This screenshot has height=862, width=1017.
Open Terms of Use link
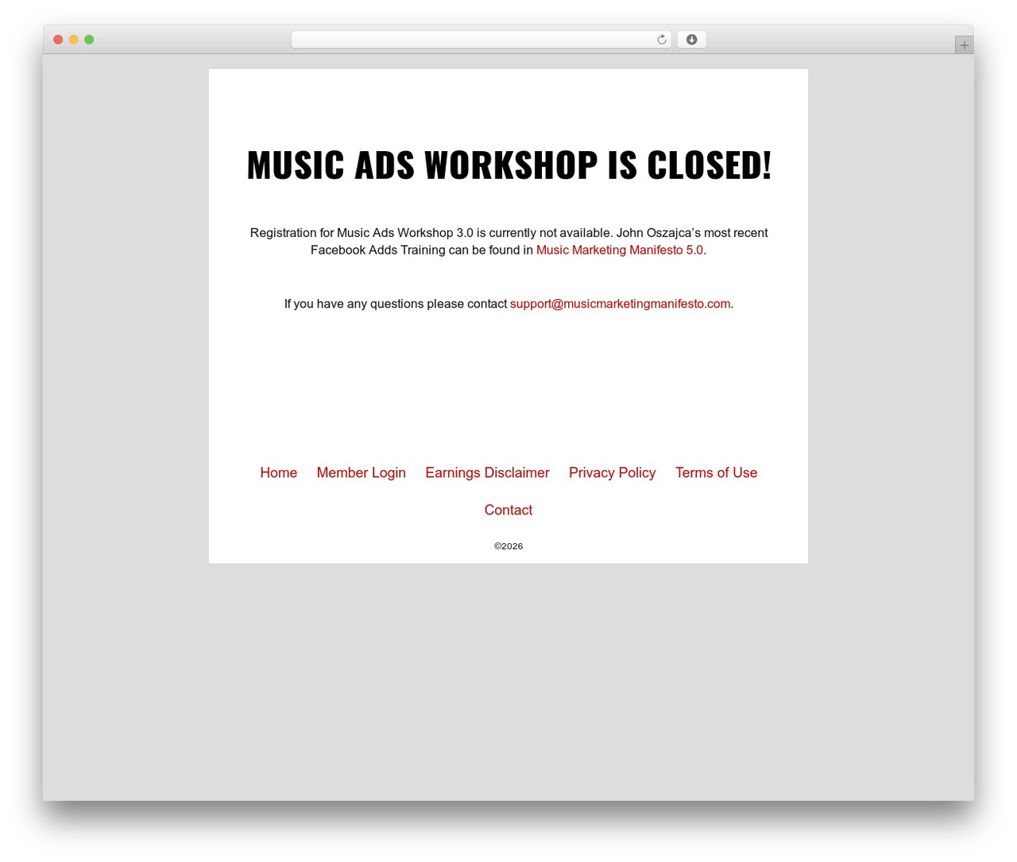pyautogui.click(x=716, y=472)
